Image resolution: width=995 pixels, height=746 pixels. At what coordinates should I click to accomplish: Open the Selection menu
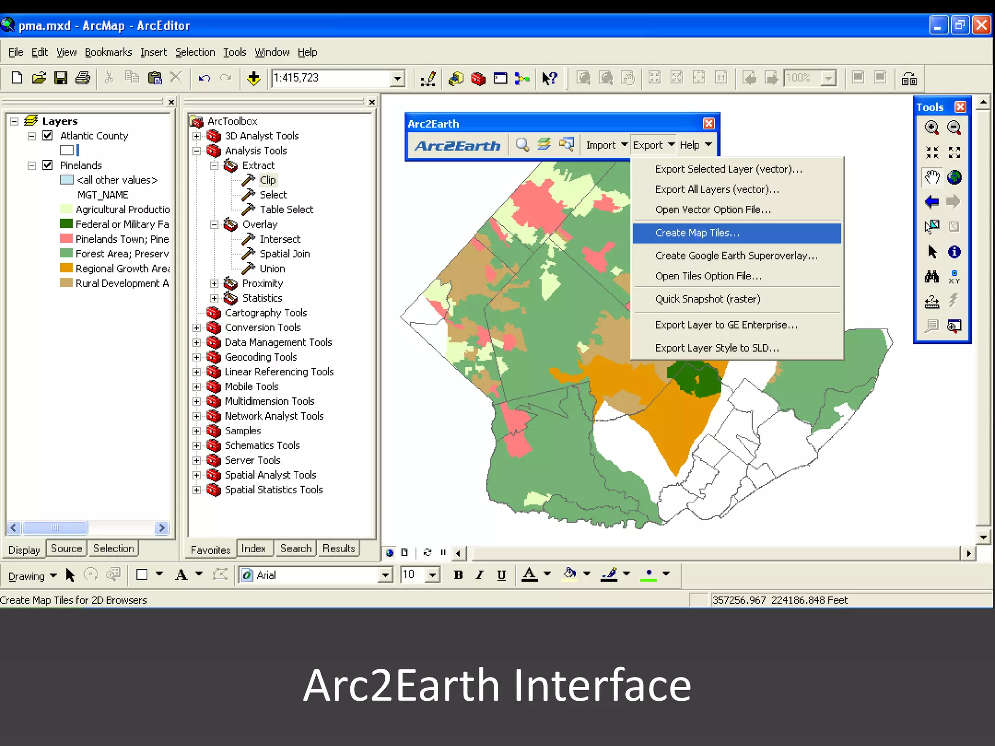point(195,52)
